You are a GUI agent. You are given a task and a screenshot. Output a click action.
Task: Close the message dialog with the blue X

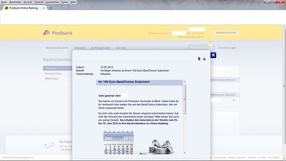click(213, 55)
